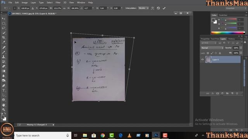The height and width of the screenshot is (139, 248).
Task: Select the Zoom tool
Action: tap(3, 110)
